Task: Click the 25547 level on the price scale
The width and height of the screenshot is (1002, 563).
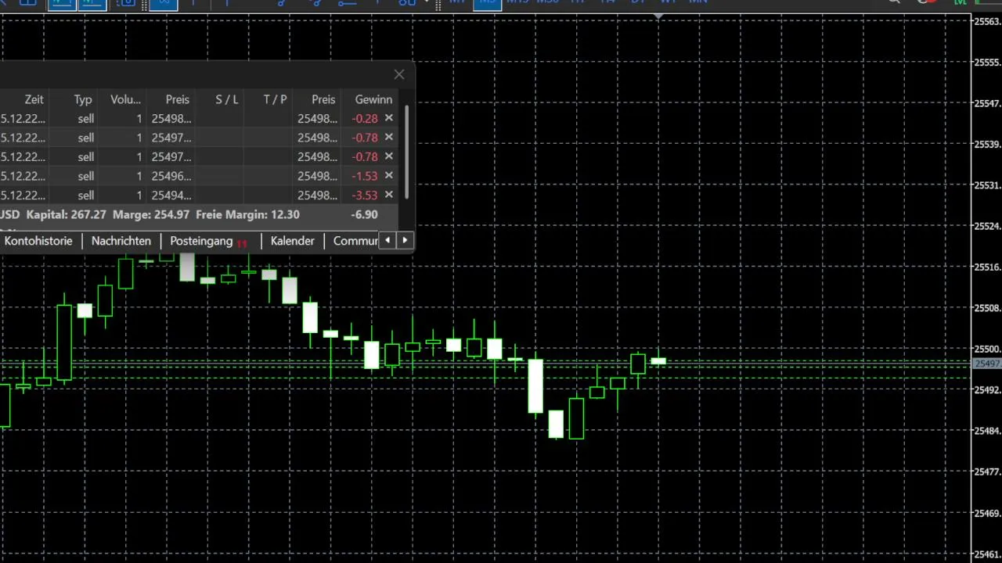Action: tap(986, 103)
